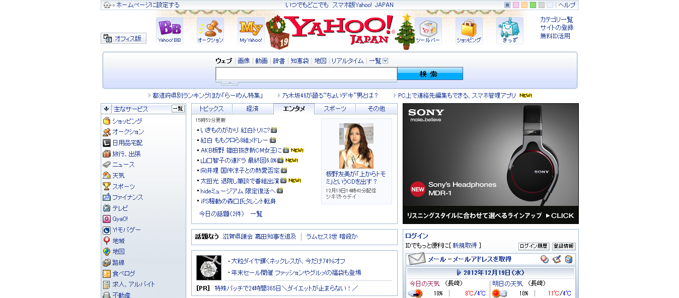Click the テレビ TV icon
The image size is (679, 298).
[107, 208]
